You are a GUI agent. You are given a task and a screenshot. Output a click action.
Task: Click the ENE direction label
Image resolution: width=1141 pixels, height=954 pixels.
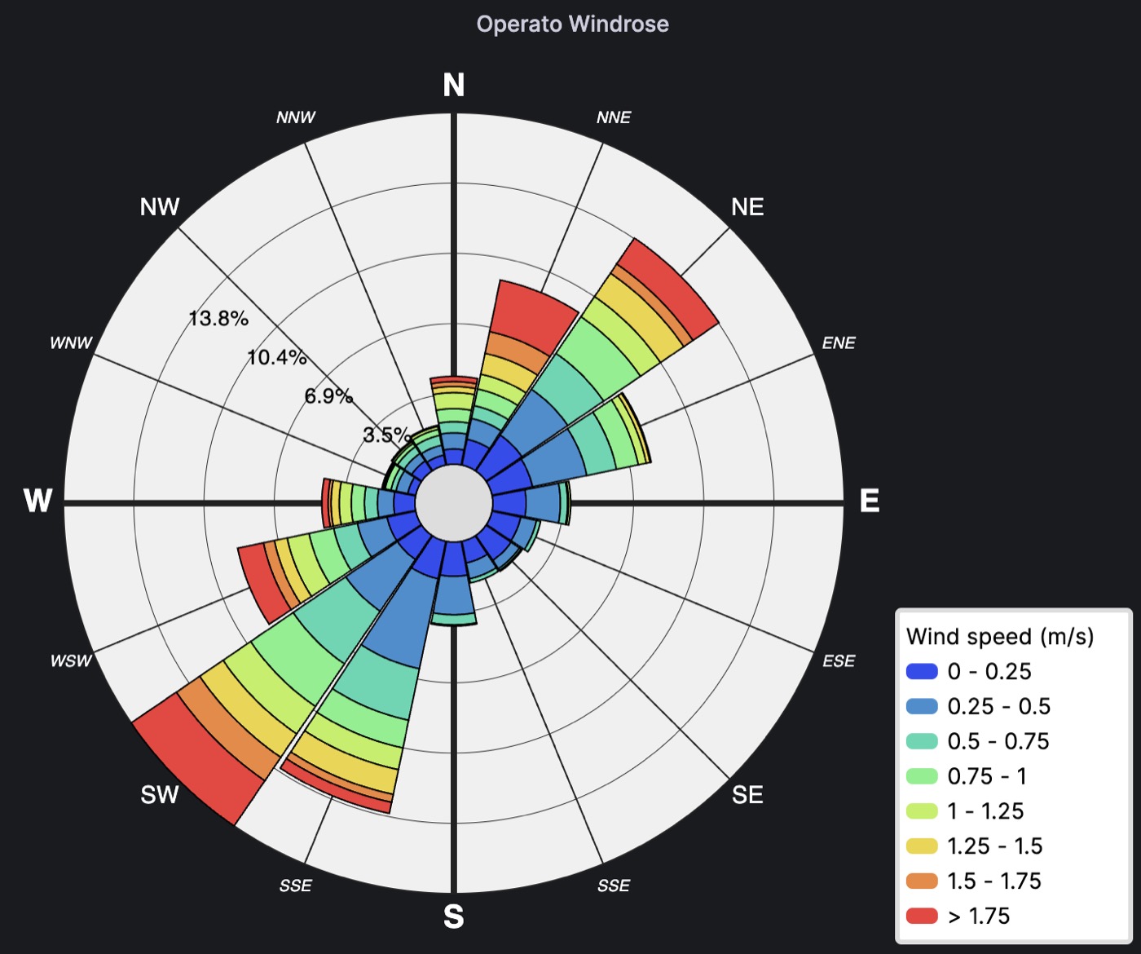(x=839, y=343)
